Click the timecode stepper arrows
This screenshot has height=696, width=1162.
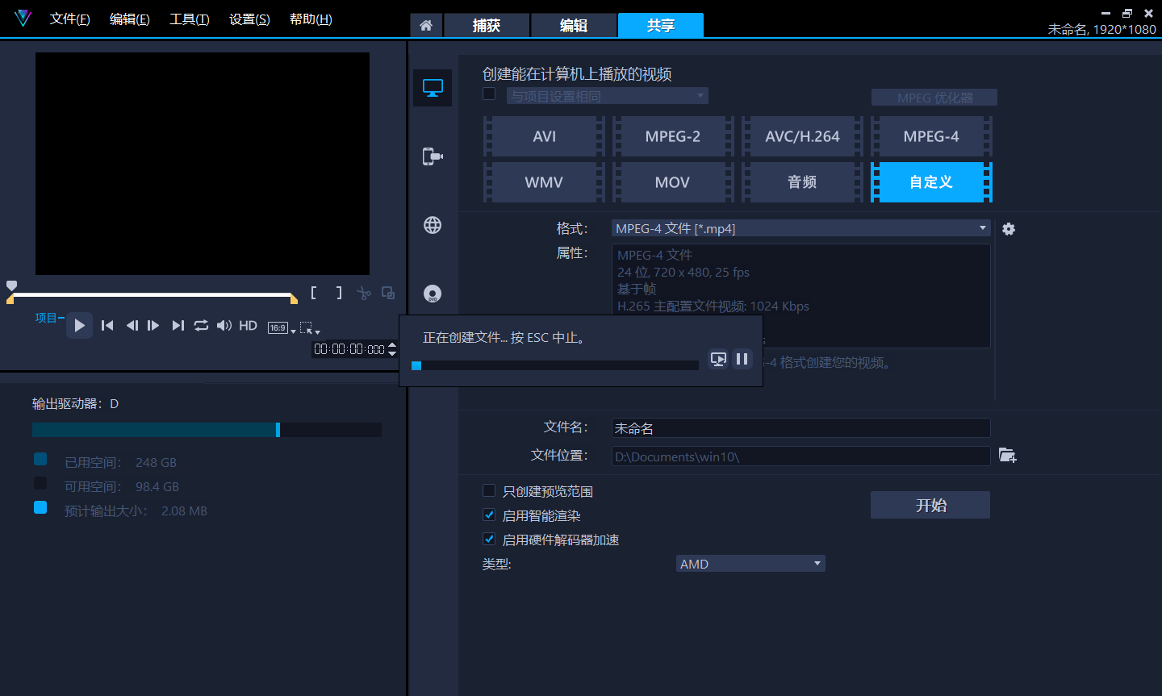pos(392,349)
